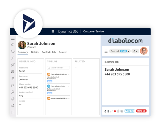Open the Diabolocom panel hamburger menu
Viewport: 163px width, 123px height.
click(x=106, y=51)
